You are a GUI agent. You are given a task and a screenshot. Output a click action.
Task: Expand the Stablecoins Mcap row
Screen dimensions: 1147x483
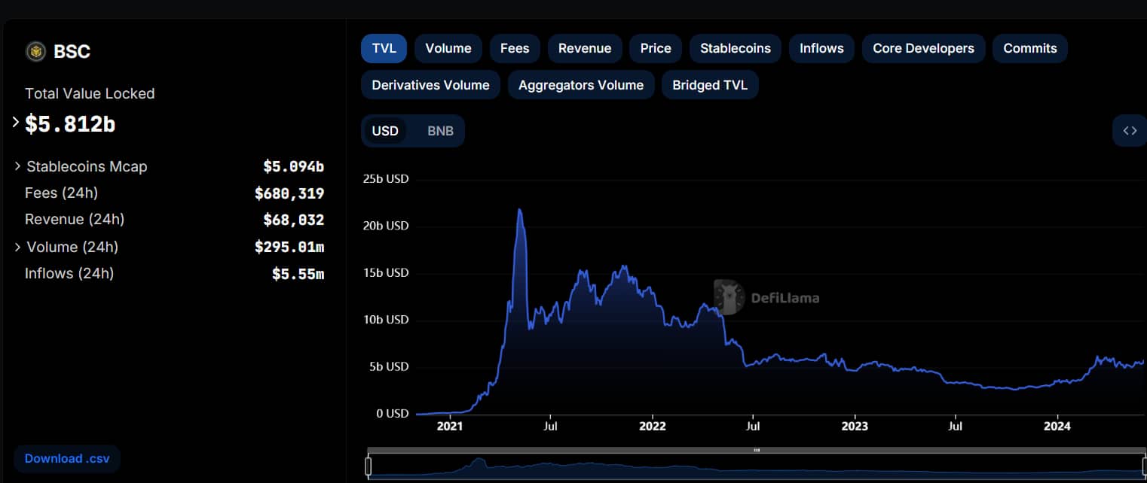(18, 166)
